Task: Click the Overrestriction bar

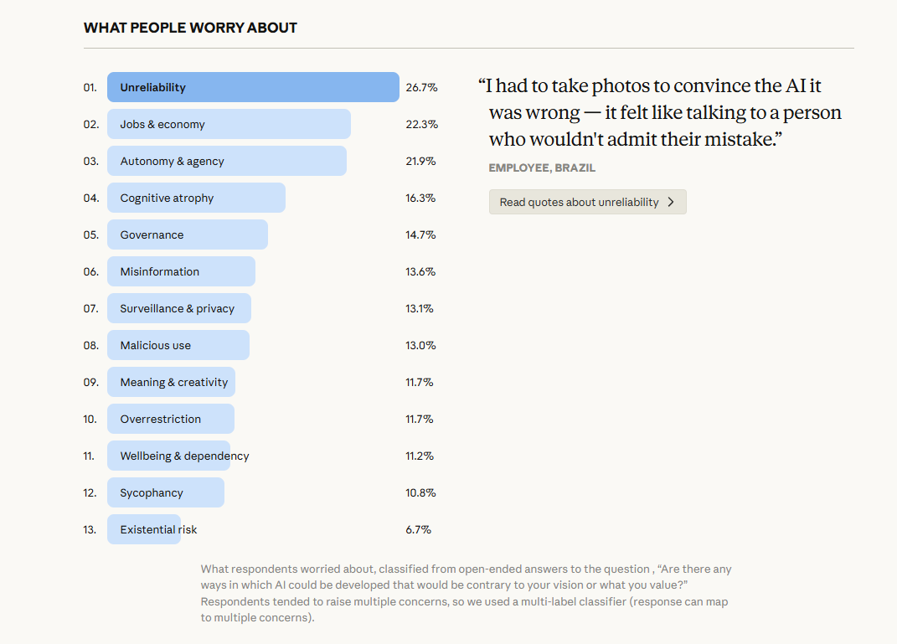Action: 170,419
